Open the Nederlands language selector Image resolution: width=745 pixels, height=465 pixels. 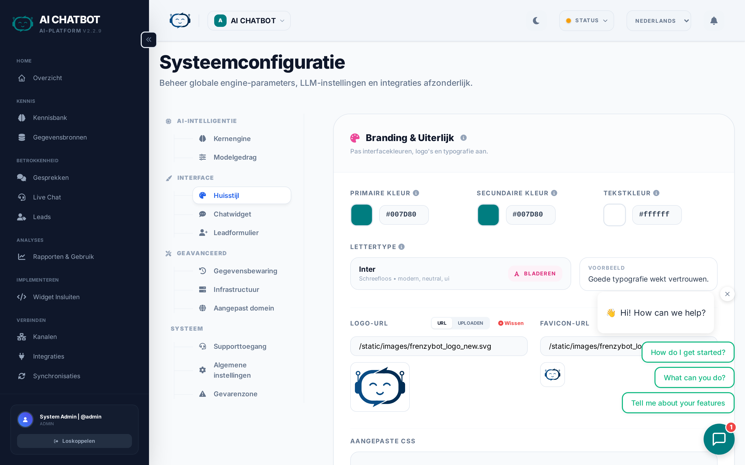(659, 21)
